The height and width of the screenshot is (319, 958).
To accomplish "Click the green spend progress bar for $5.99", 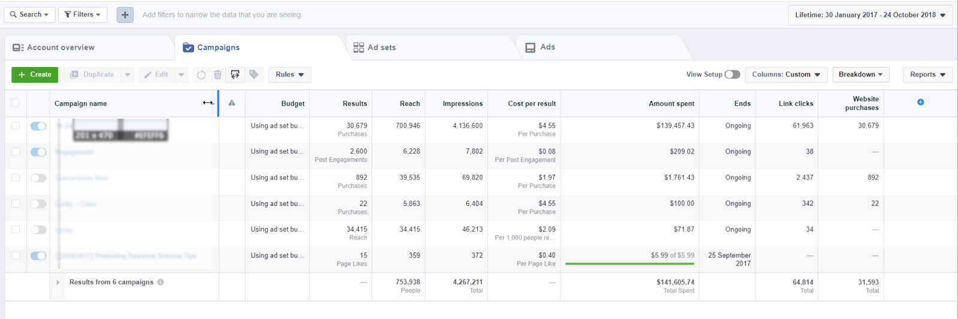I will click(x=629, y=263).
